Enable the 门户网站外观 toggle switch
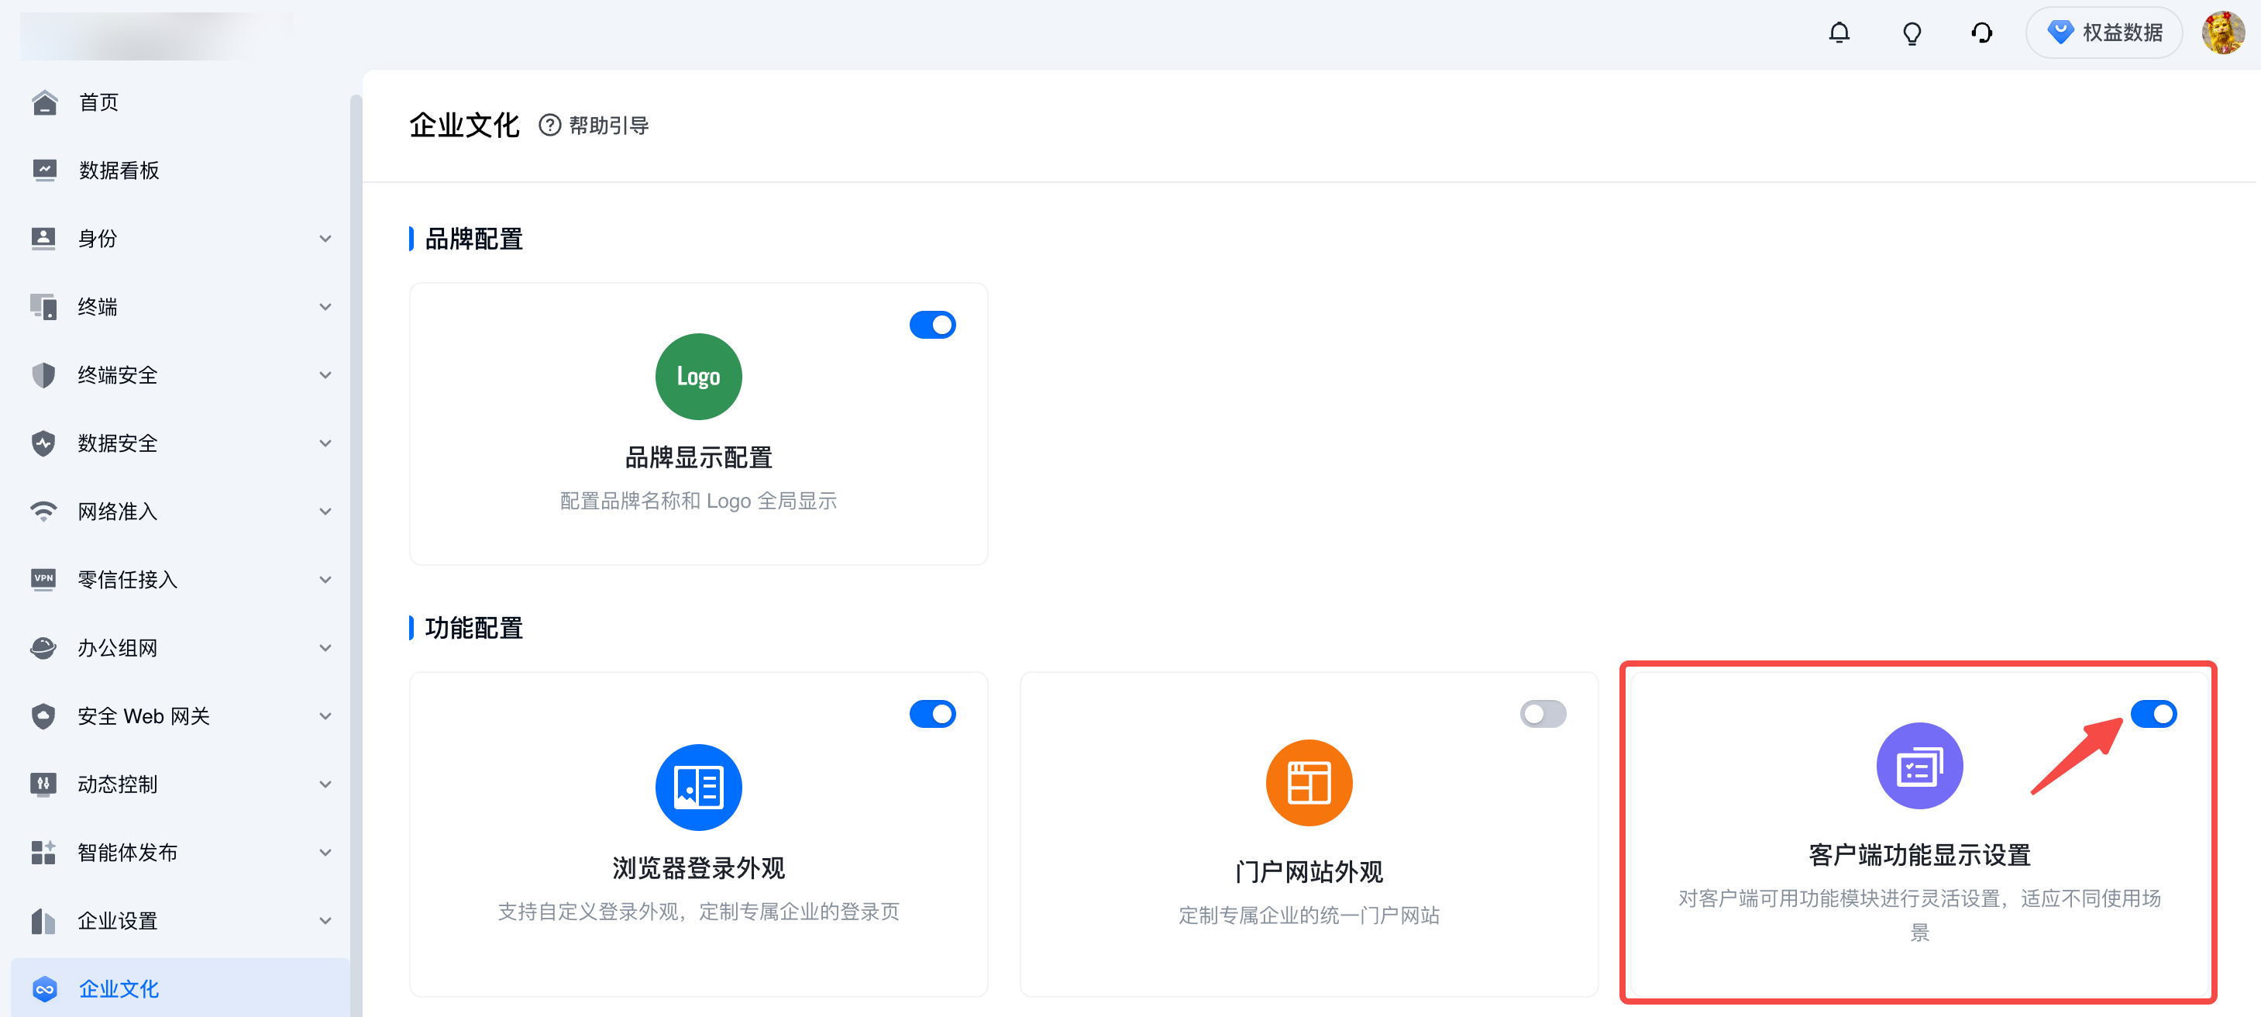2261x1017 pixels. 1542,714
